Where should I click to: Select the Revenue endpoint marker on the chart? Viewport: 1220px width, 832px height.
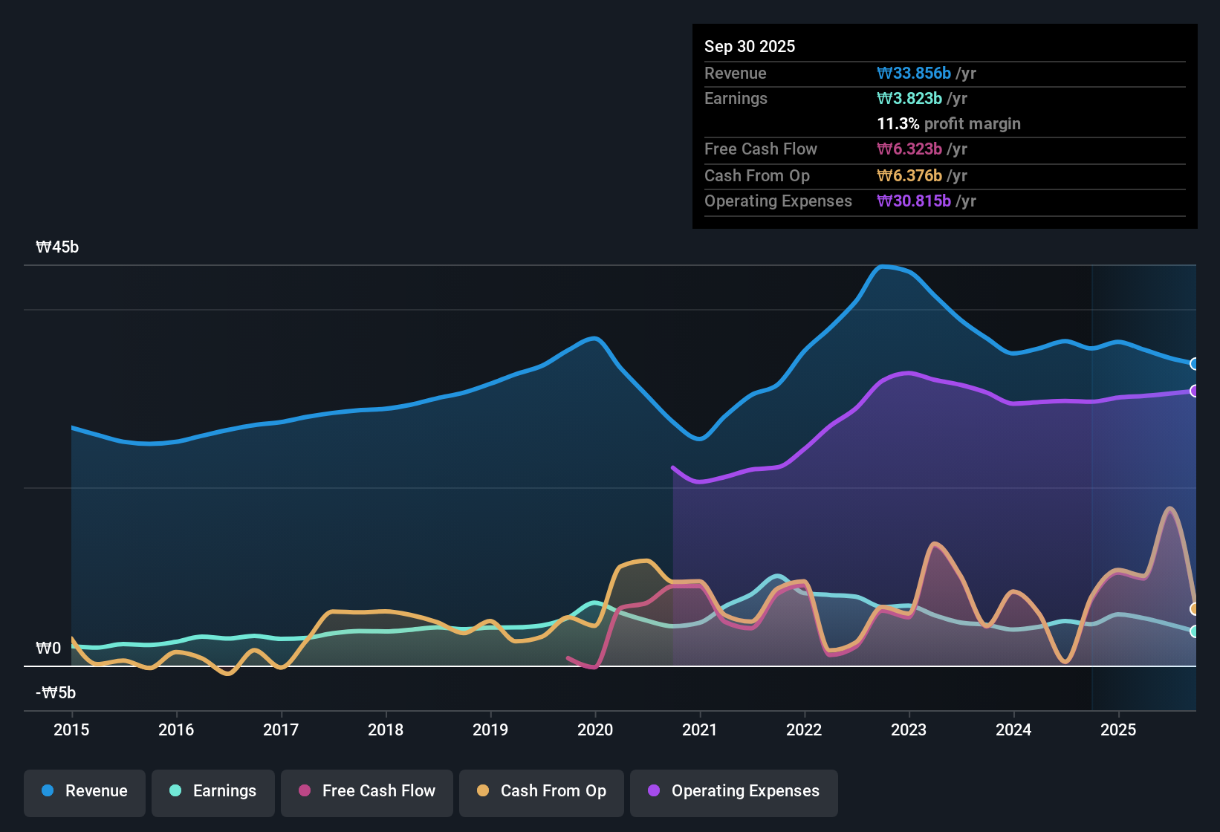coord(1195,363)
